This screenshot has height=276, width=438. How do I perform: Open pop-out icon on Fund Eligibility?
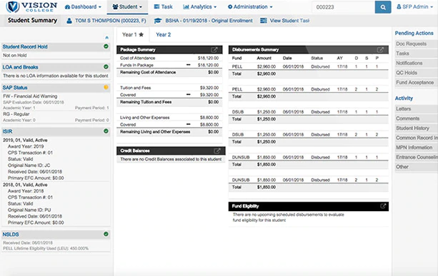click(383, 206)
